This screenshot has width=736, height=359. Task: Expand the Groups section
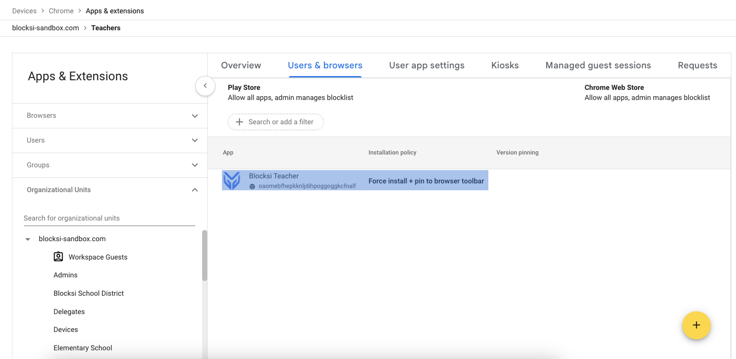pyautogui.click(x=110, y=165)
